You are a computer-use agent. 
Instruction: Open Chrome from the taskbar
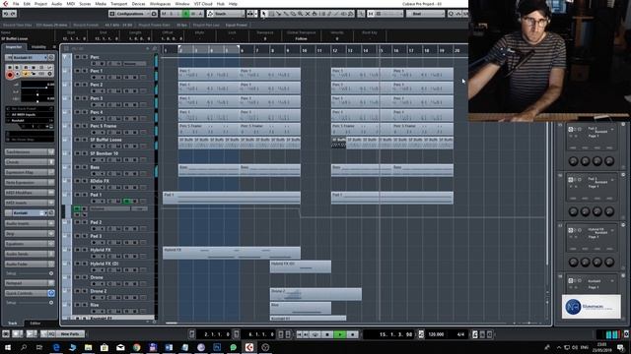click(x=136, y=347)
